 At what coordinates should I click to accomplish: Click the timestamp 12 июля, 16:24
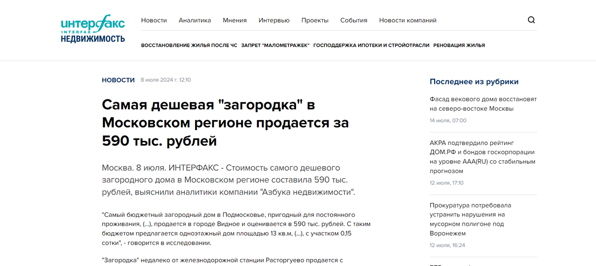click(x=447, y=246)
